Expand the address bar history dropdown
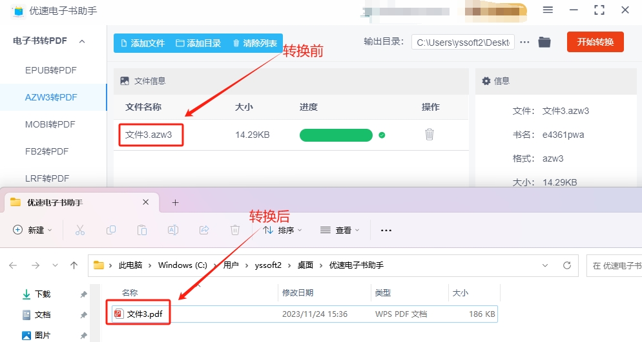The height and width of the screenshot is (342, 642). [545, 265]
